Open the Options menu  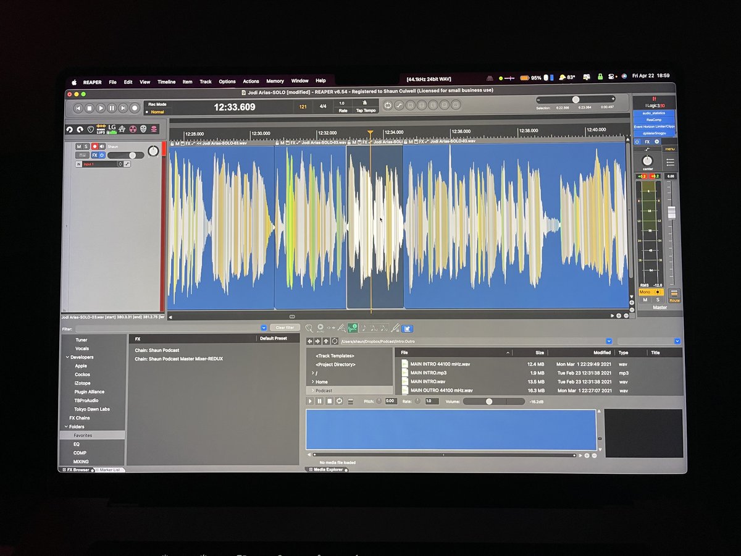coord(227,82)
